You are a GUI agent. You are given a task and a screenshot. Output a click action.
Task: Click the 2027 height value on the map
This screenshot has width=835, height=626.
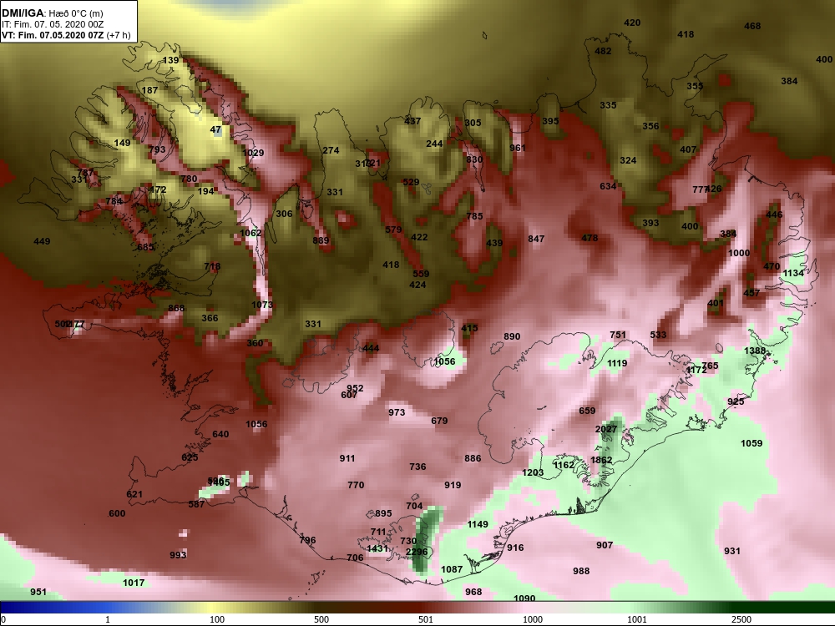(606, 429)
